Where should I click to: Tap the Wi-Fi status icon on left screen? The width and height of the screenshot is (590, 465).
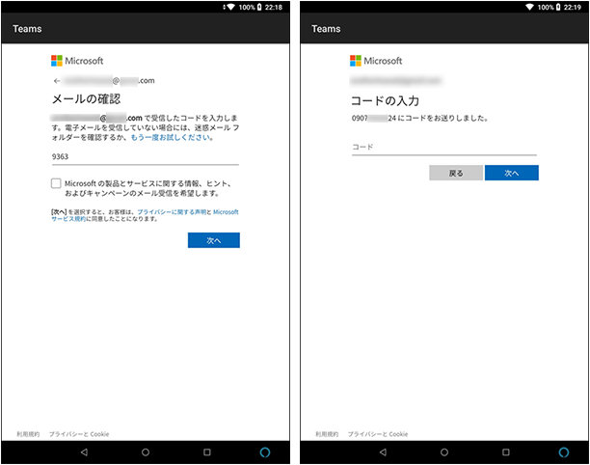click(230, 7)
